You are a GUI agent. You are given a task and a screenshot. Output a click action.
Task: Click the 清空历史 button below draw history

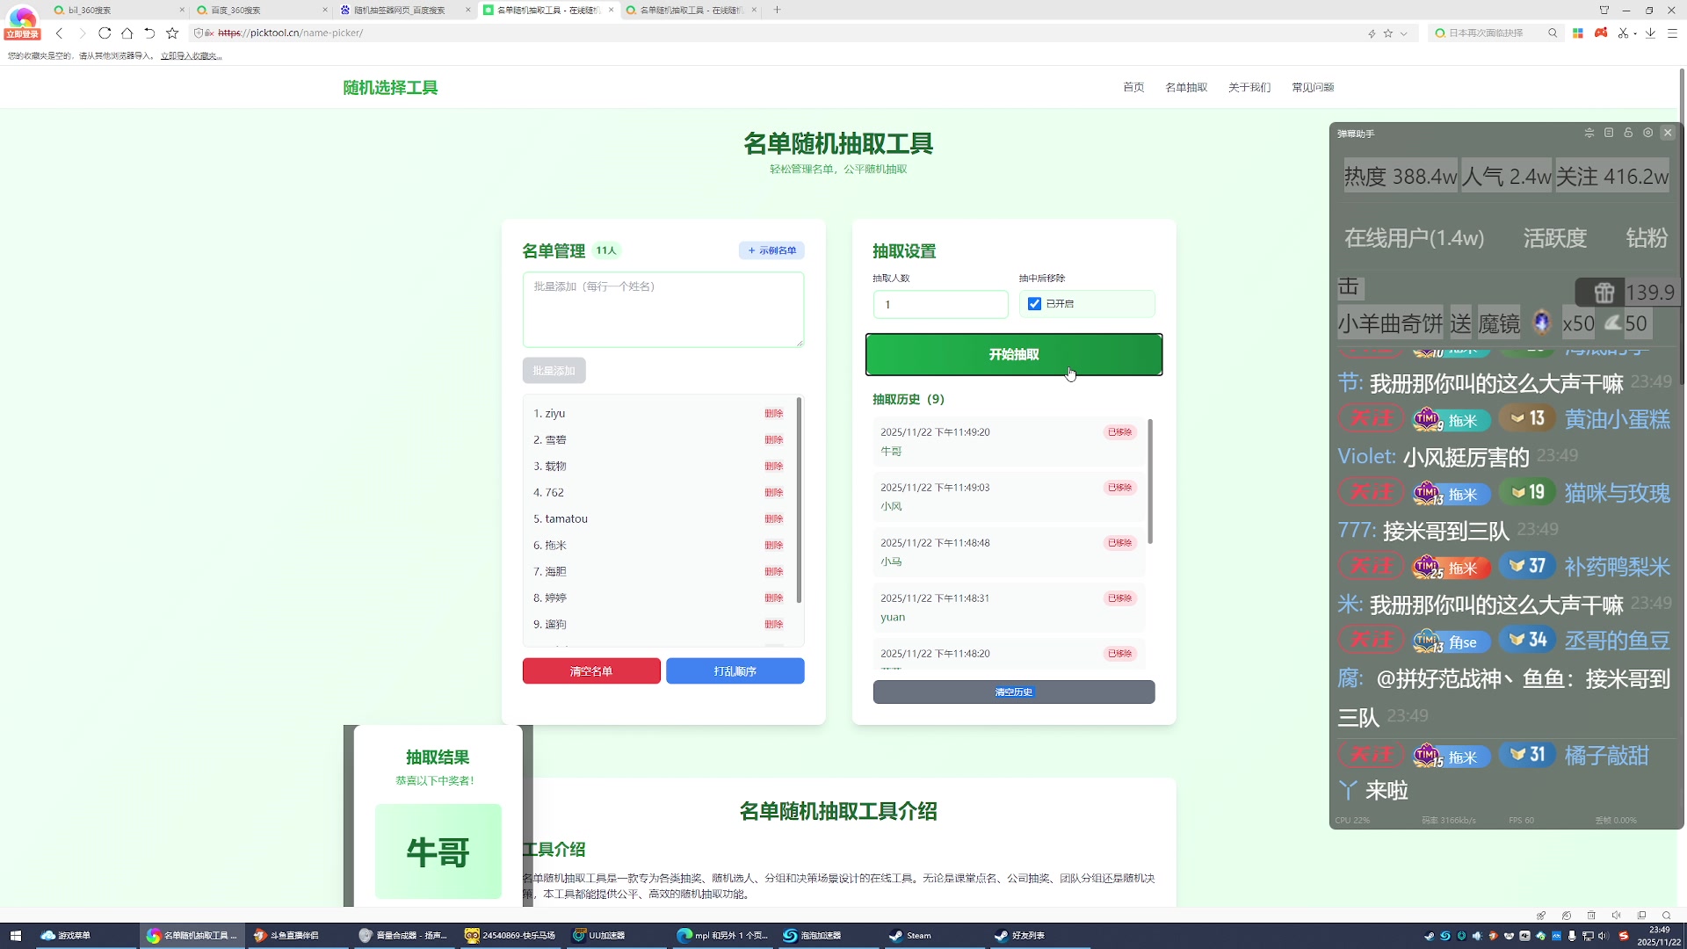coord(1013,692)
